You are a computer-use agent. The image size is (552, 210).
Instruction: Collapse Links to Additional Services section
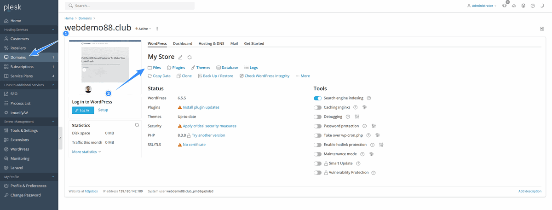pyautogui.click(x=53, y=85)
